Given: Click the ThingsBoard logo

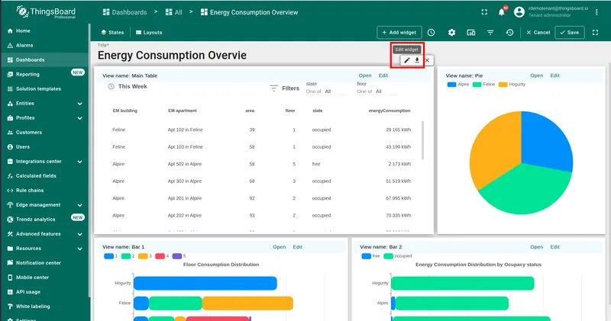Looking at the screenshot, I should [46, 12].
